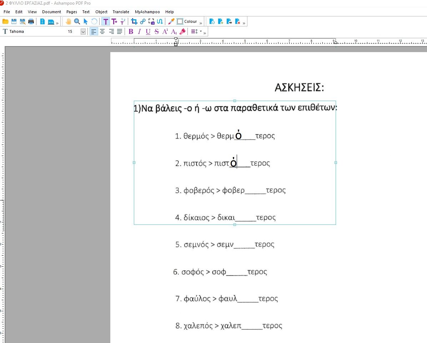Toggle underline formatting
This screenshot has width=427, height=343.
click(x=148, y=31)
